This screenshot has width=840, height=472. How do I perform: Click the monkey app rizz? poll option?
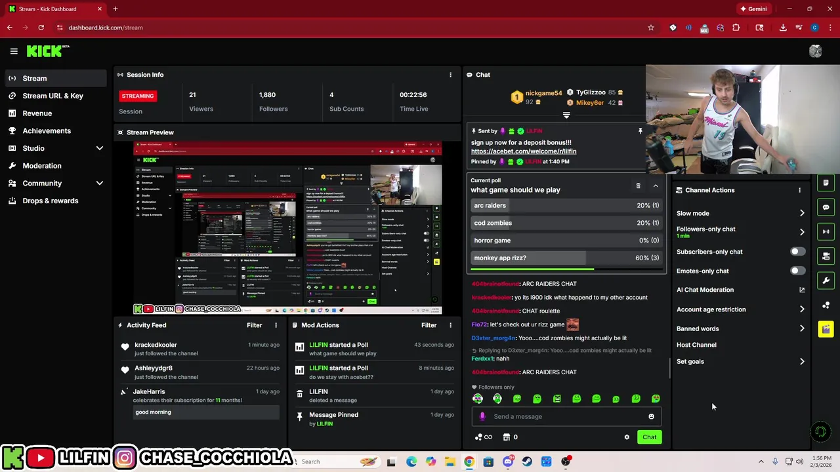coord(566,258)
